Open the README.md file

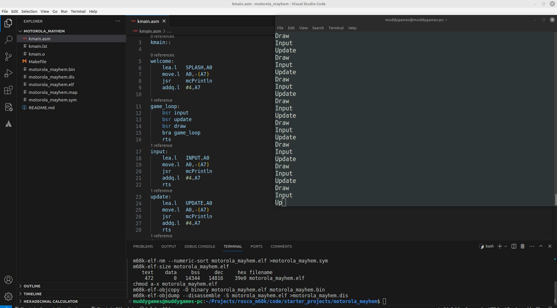point(42,107)
